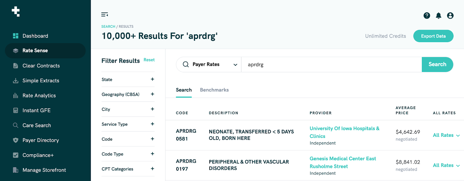Viewport: 464px width, 181px height.
Task: Expand the Service Type filter
Action: [x=152, y=124]
